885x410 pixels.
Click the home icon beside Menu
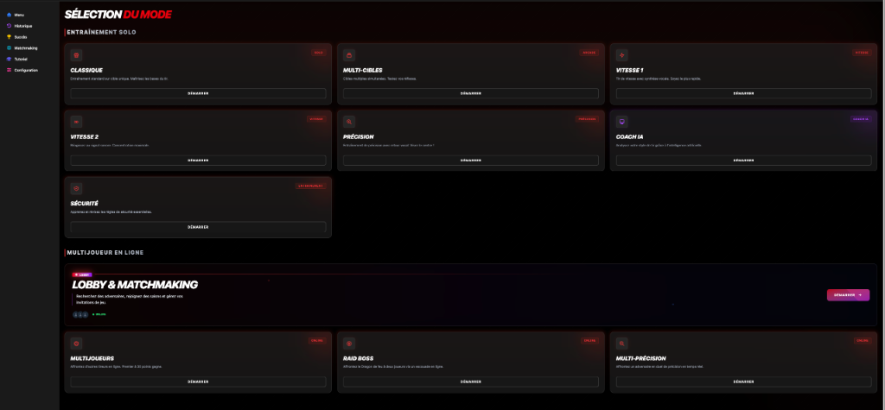(9, 15)
